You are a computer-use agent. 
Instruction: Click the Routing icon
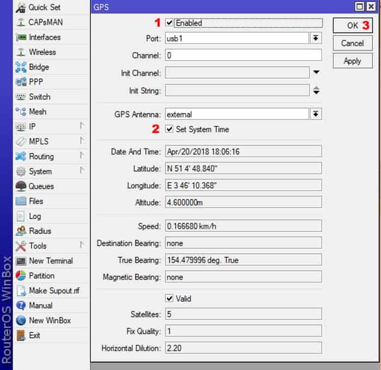coord(21,156)
